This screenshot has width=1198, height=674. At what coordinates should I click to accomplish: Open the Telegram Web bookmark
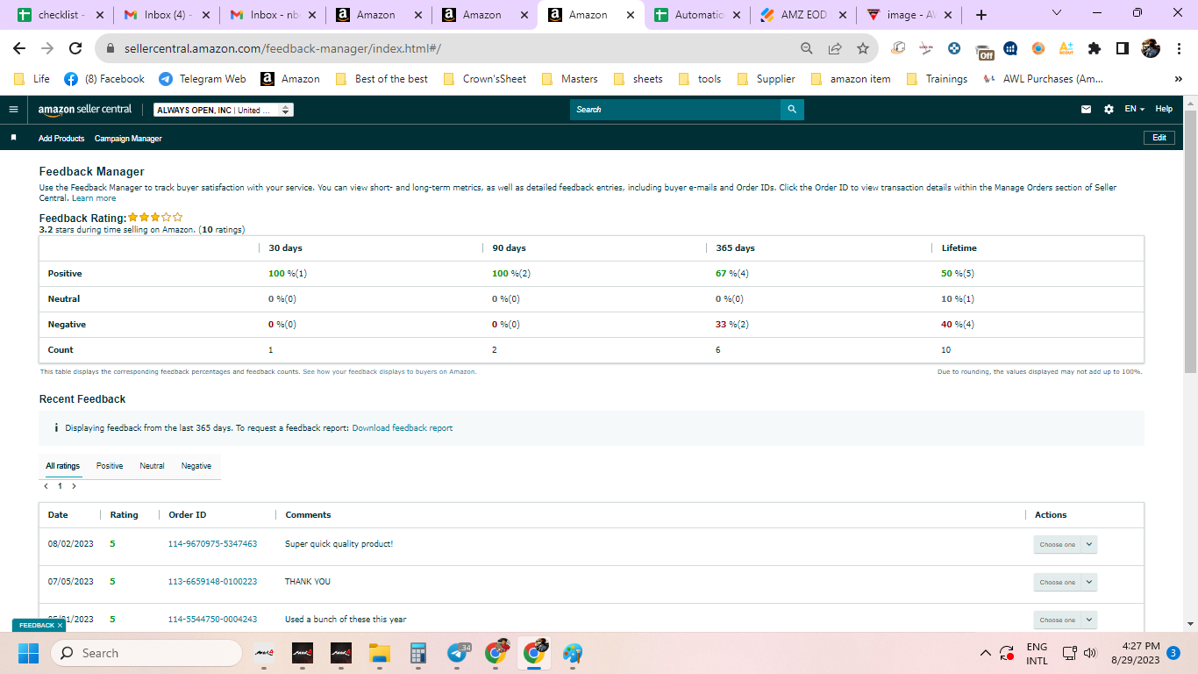[x=203, y=79]
